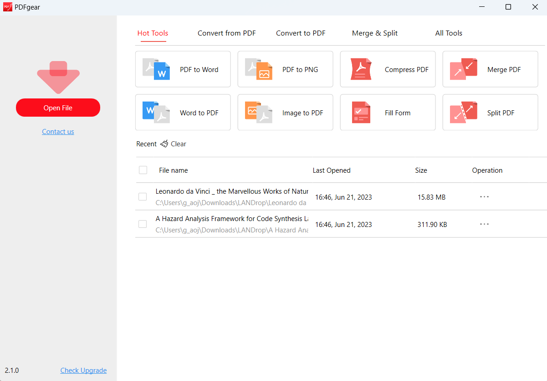
Task: Click the Check Upgrade link
Action: (83, 370)
